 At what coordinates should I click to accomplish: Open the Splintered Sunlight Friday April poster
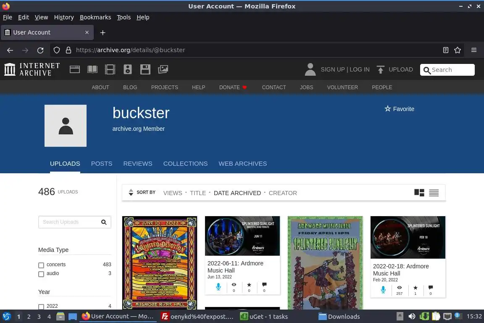[325, 263]
